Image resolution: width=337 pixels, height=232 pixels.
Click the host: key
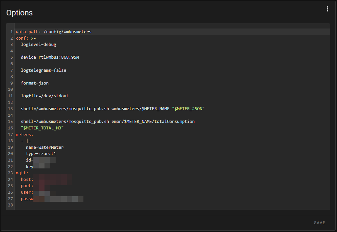[27, 180]
